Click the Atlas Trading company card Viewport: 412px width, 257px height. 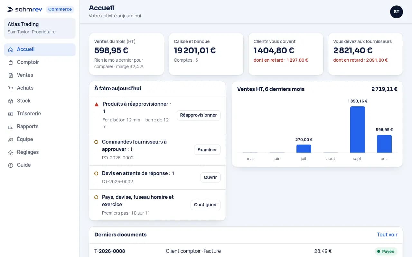point(40,28)
